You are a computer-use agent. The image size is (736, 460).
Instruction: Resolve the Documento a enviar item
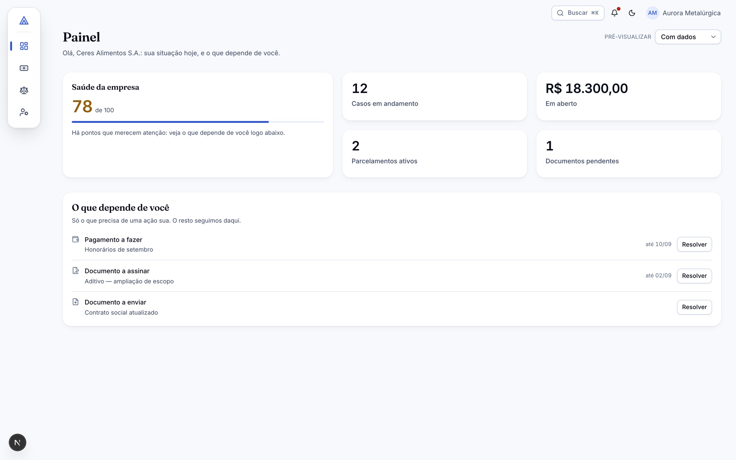point(694,307)
